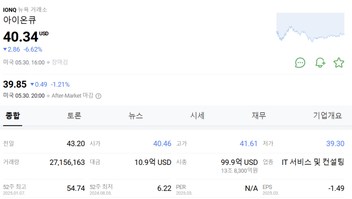Click the 40.34 USD current price
The image size is (352, 199).
(21, 36)
